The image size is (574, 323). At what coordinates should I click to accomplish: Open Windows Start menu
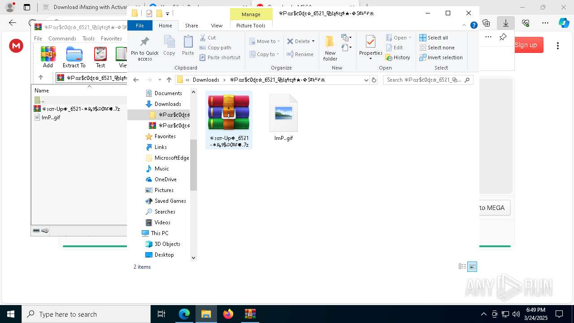(x=10, y=314)
